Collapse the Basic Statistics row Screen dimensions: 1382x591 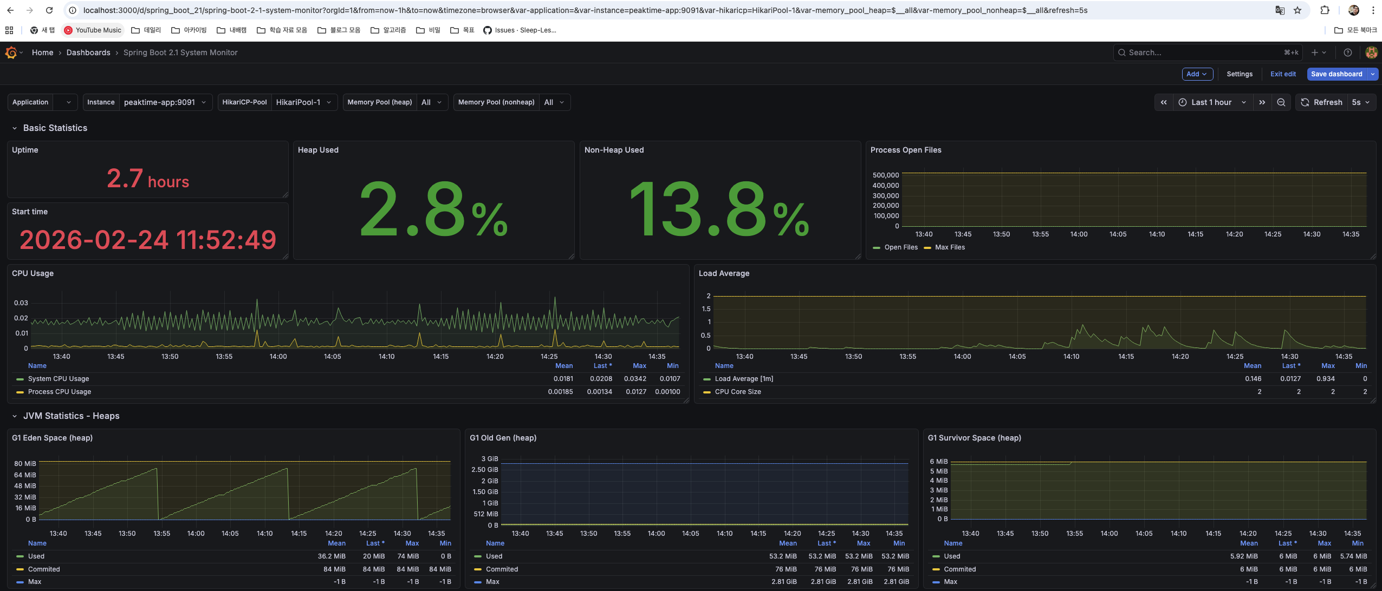pos(15,128)
